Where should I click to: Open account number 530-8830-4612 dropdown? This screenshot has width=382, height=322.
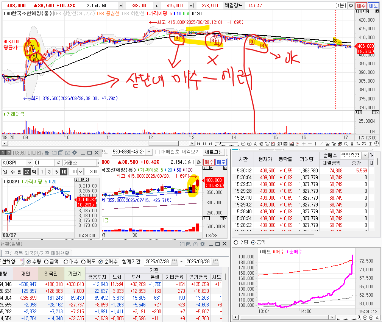(x=149, y=152)
